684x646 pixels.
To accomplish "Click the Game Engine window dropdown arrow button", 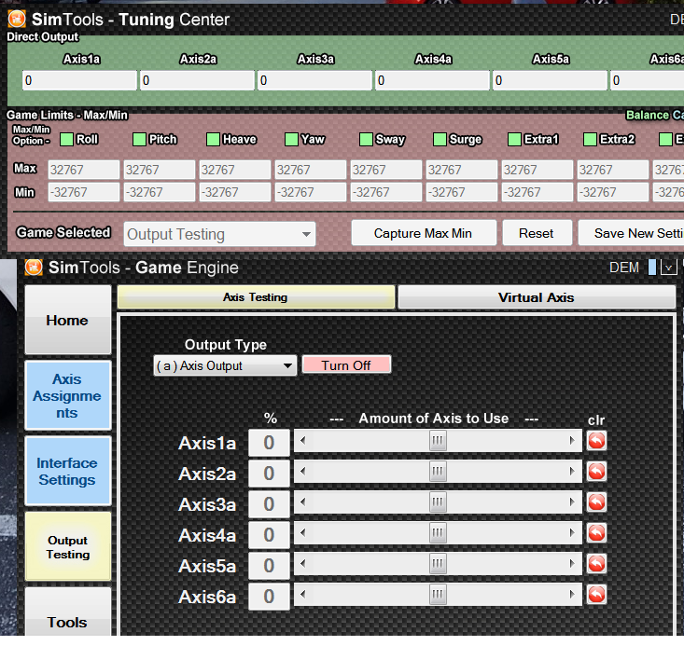I will tap(668, 268).
